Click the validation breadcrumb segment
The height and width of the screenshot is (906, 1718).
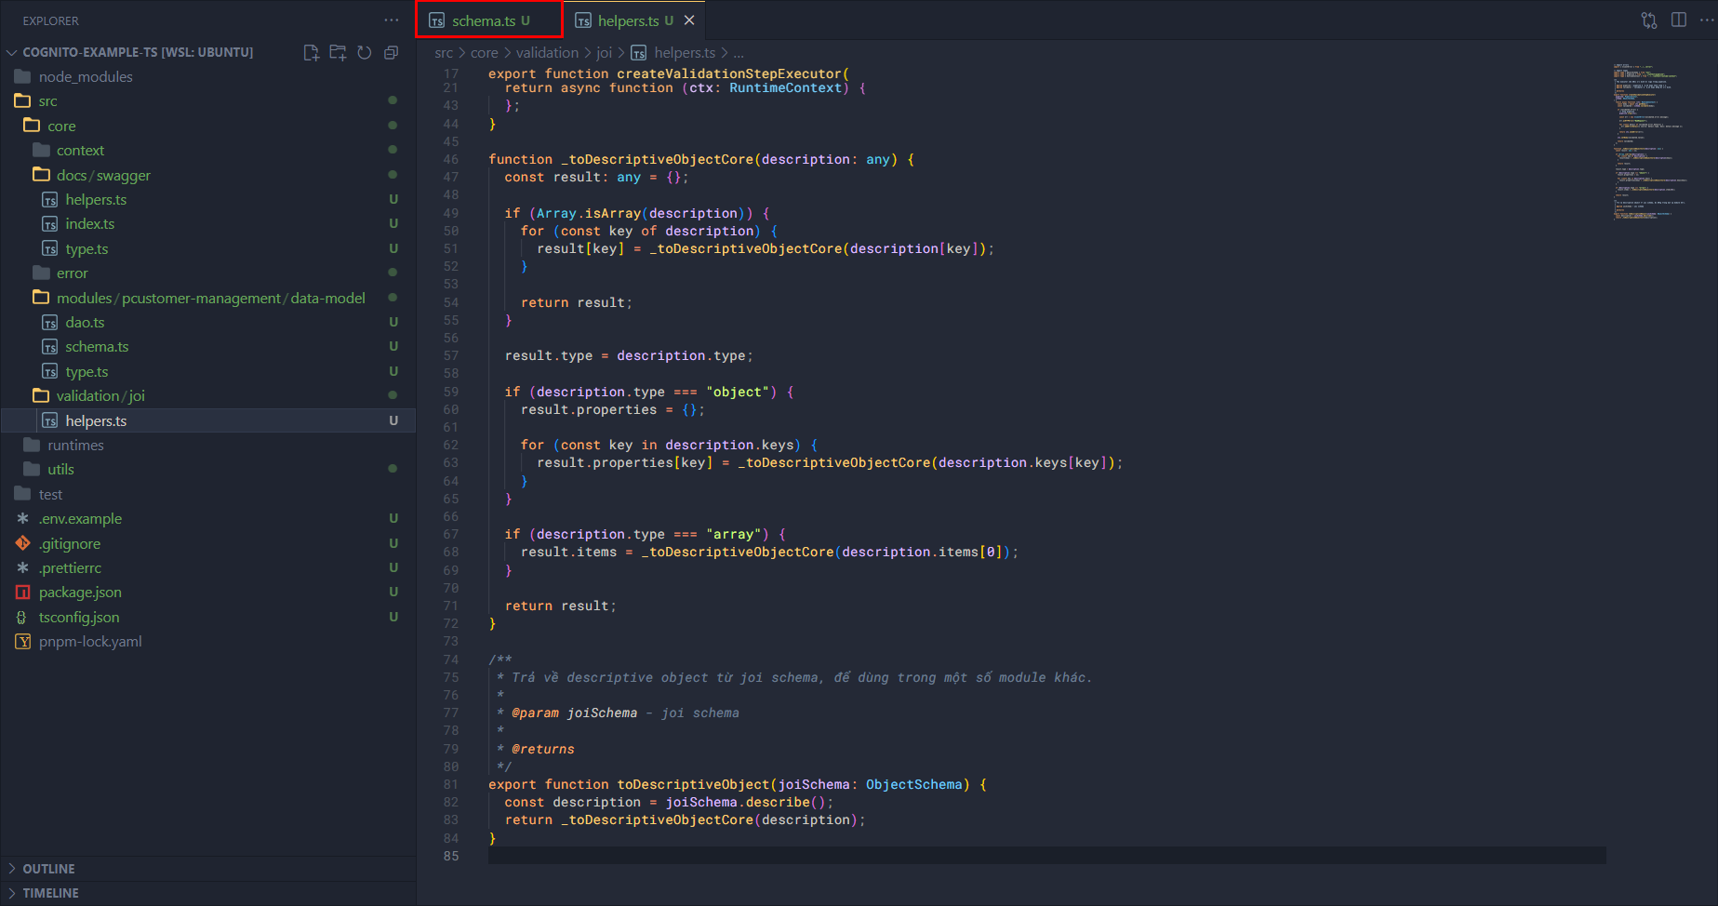pos(547,53)
